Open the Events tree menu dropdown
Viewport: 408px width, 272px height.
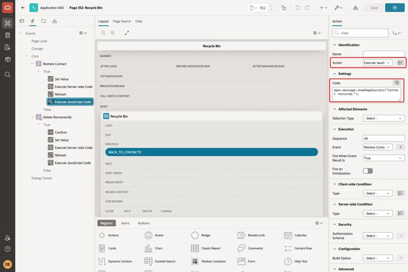click(x=83, y=33)
